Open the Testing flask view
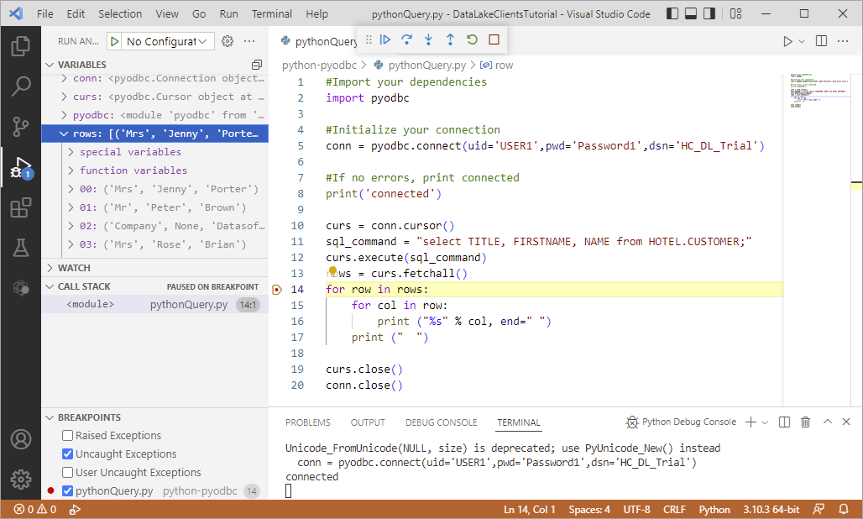863x519 pixels. [20, 249]
